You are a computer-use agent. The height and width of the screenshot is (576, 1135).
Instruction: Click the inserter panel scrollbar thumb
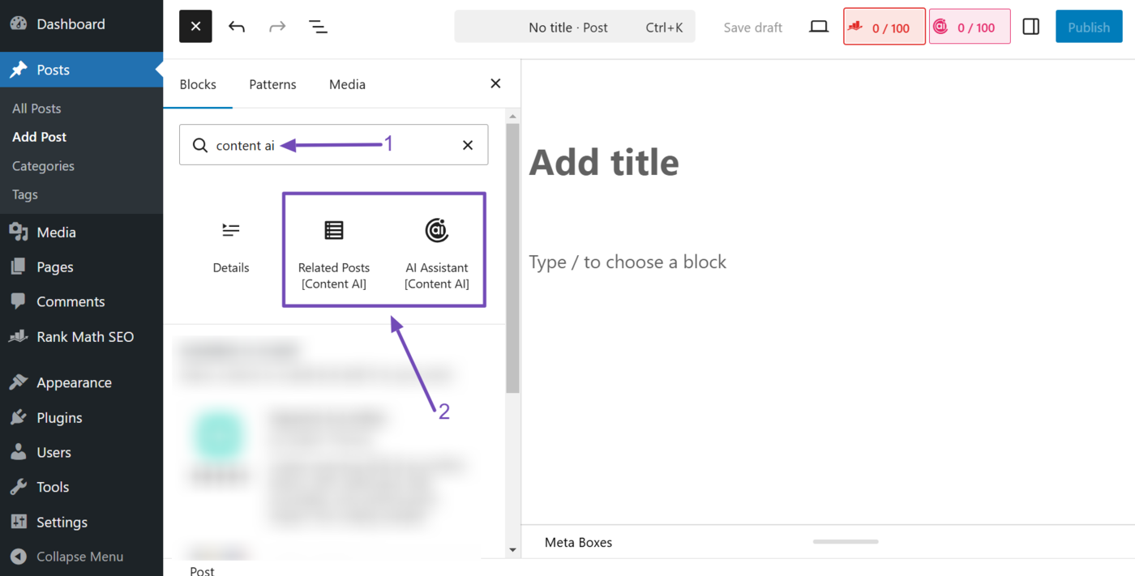point(512,258)
